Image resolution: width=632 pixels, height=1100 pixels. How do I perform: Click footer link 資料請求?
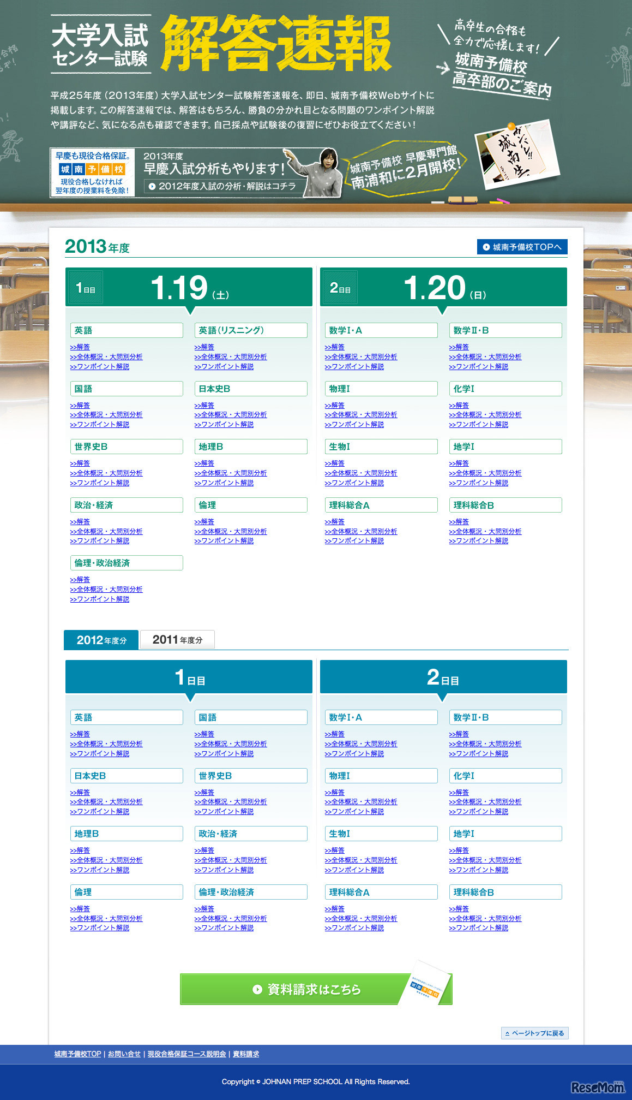246,1054
